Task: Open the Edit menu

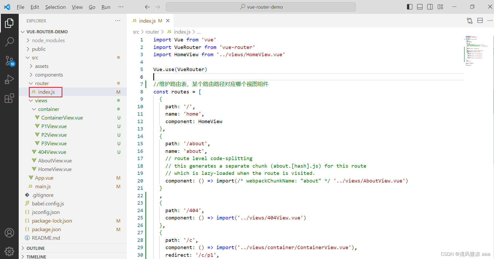Action: click(x=35, y=7)
